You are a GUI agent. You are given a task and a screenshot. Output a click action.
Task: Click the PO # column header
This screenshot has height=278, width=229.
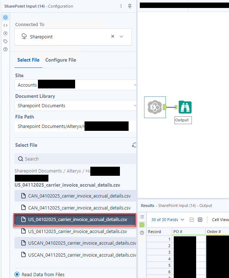click(189, 232)
